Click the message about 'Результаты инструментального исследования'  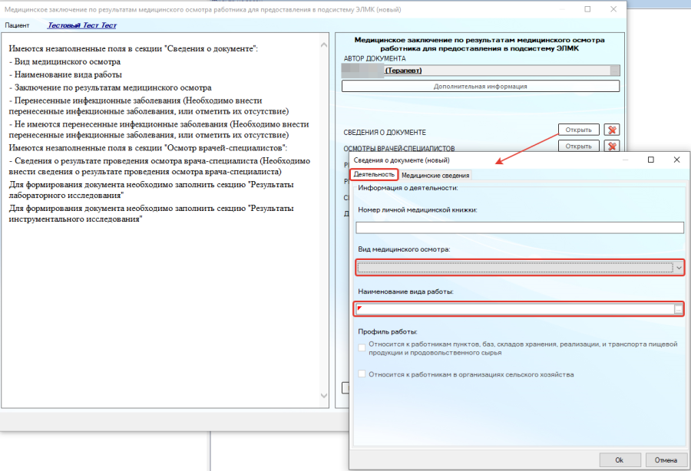[x=151, y=213]
